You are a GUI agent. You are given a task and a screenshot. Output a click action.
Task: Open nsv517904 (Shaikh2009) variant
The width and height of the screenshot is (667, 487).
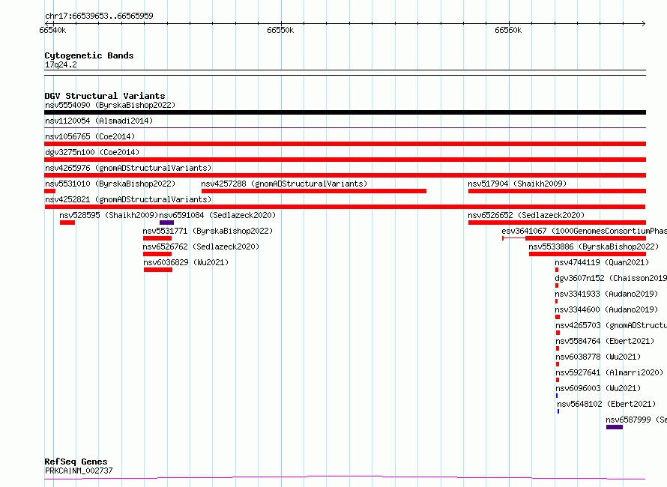pyautogui.click(x=517, y=184)
